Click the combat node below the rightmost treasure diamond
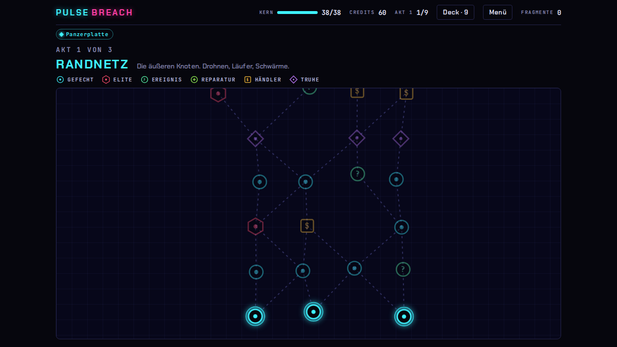617x347 pixels. pyautogui.click(x=396, y=179)
